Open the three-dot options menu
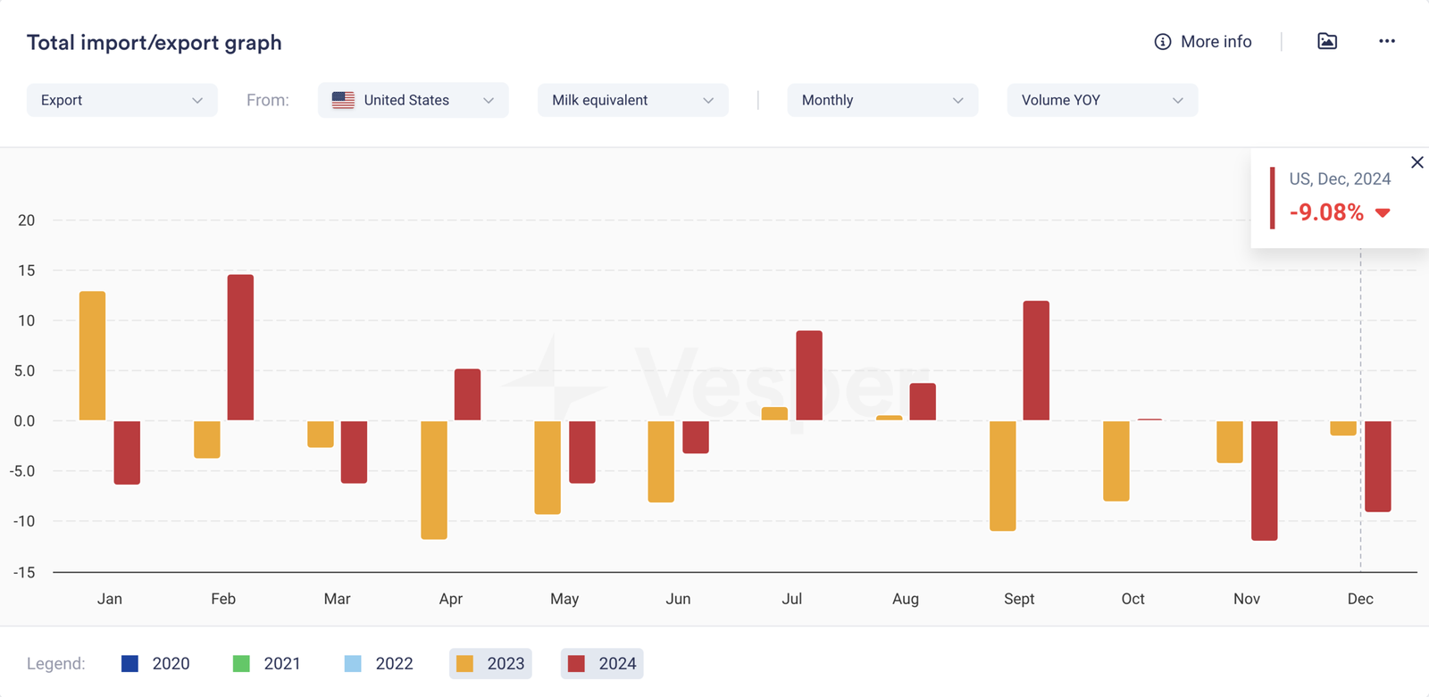Screen dimensions: 1429x697 click(x=1386, y=41)
